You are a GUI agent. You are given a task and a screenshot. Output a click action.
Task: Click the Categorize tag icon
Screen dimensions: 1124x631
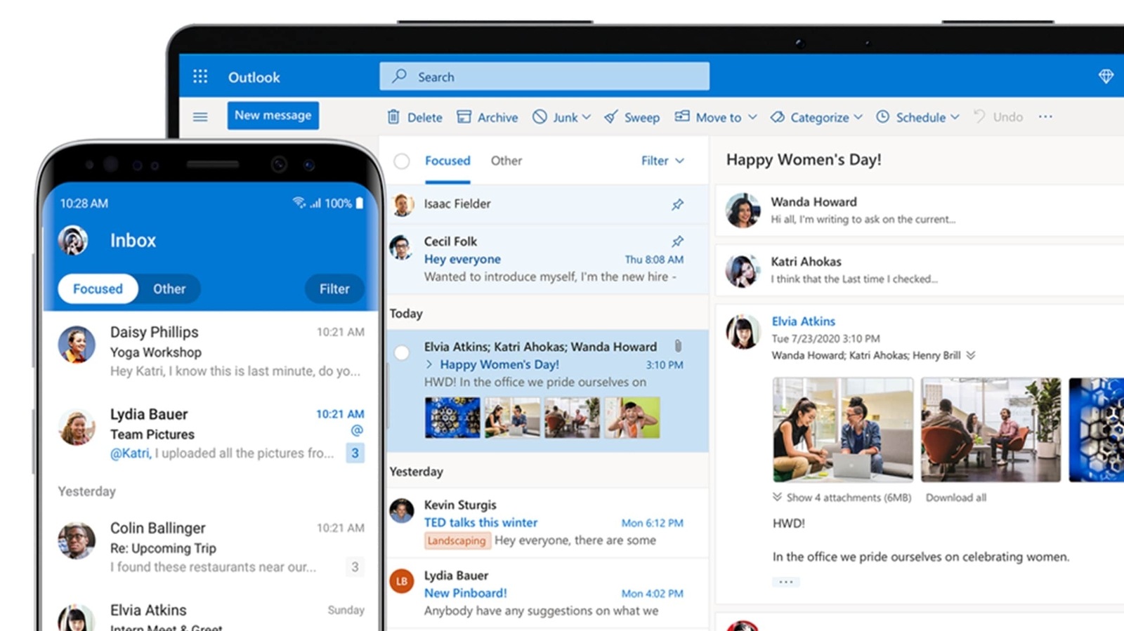[777, 117]
